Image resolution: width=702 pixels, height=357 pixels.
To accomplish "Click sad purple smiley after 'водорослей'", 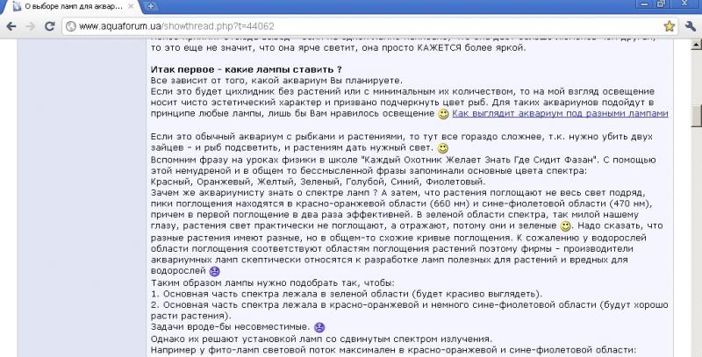I will point(214,271).
